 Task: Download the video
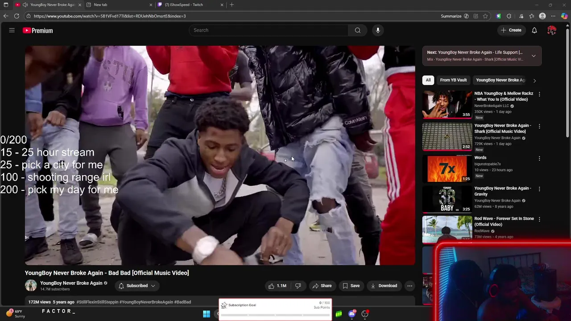(x=384, y=286)
